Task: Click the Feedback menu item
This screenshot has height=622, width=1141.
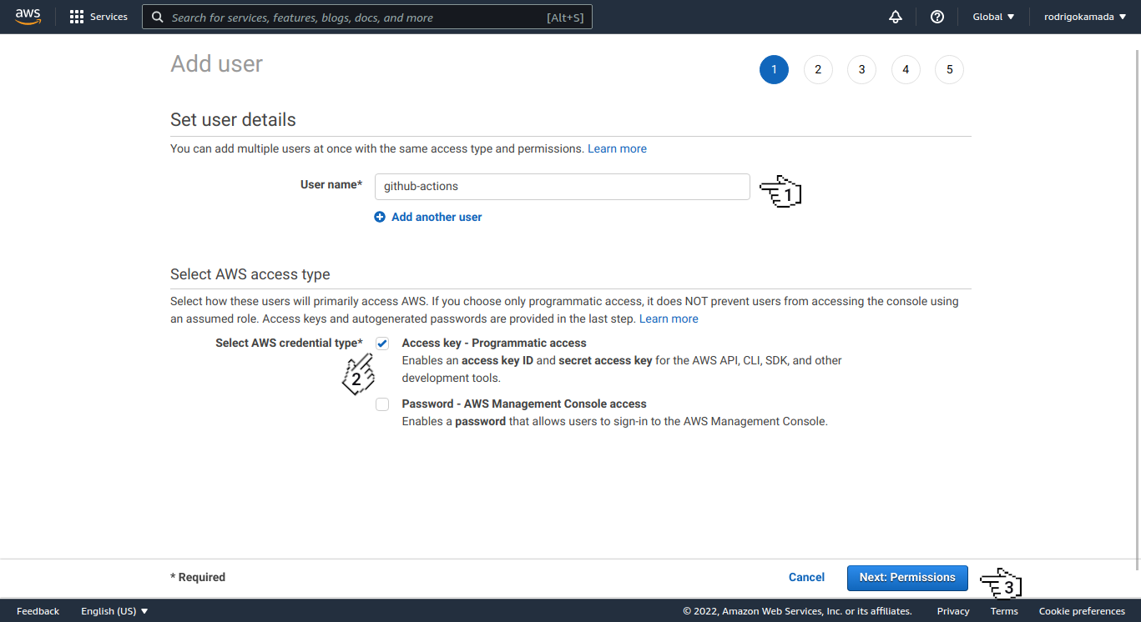Action: point(38,610)
